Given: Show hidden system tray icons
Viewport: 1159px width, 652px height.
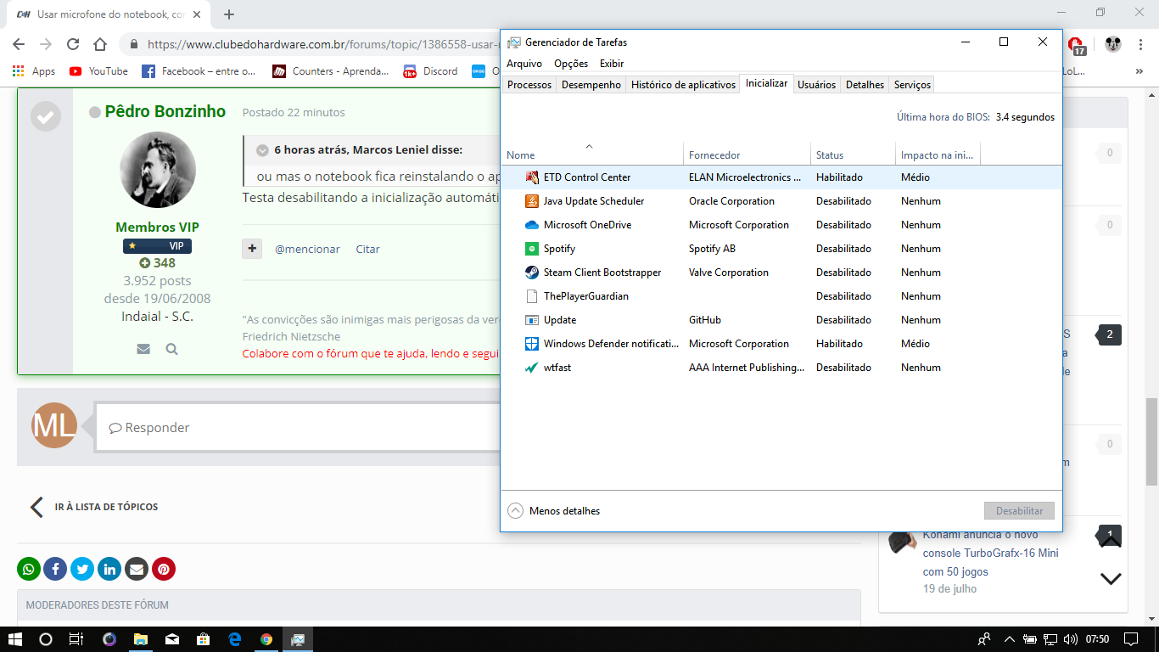Looking at the screenshot, I should (x=1009, y=639).
